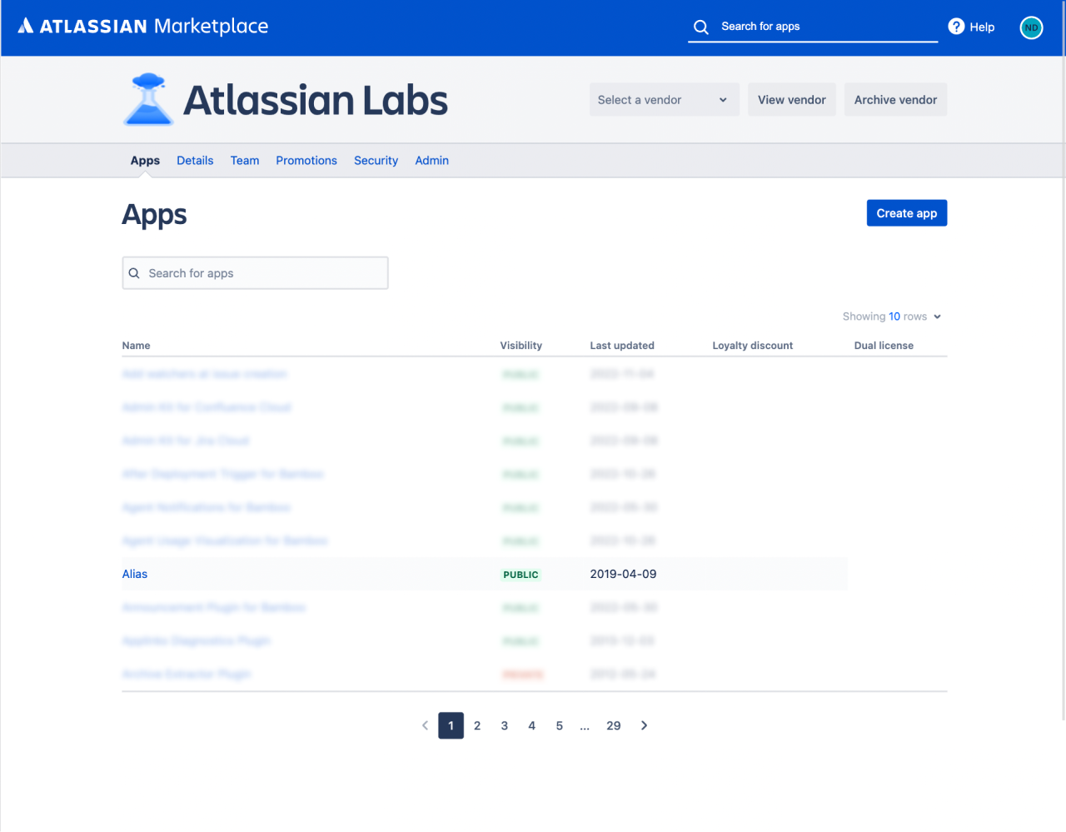Click the date 2019-04-09
This screenshot has width=1066, height=832.
coord(623,574)
